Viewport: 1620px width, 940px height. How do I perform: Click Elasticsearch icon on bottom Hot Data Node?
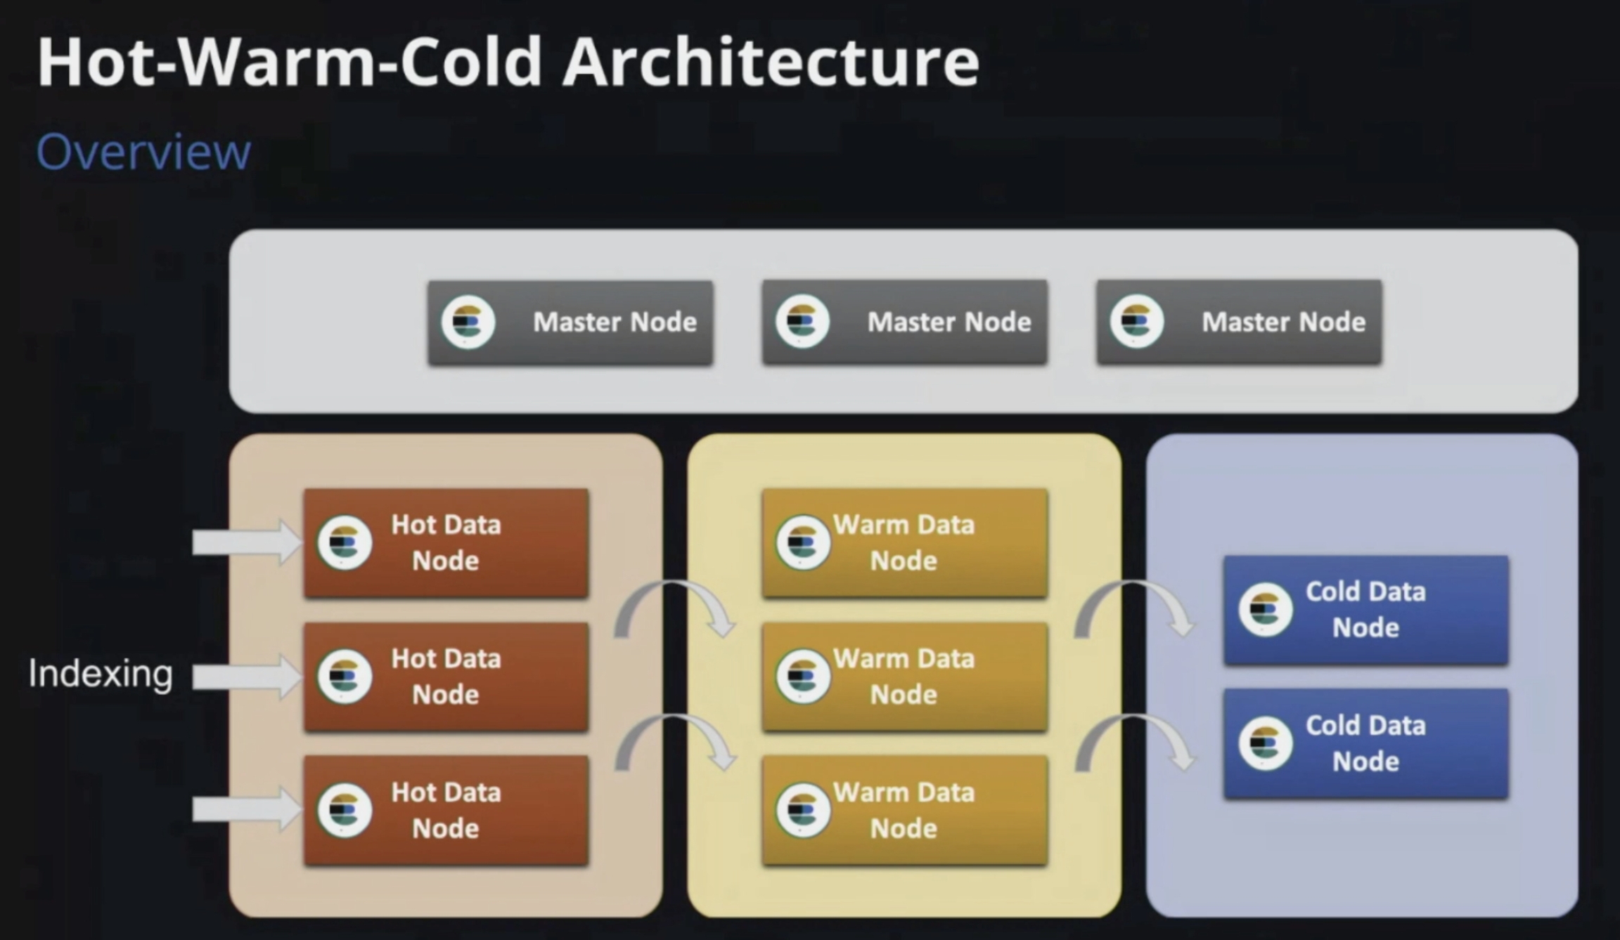(x=345, y=810)
